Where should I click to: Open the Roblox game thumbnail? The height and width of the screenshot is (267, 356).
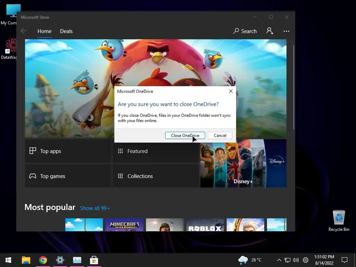click(205, 225)
